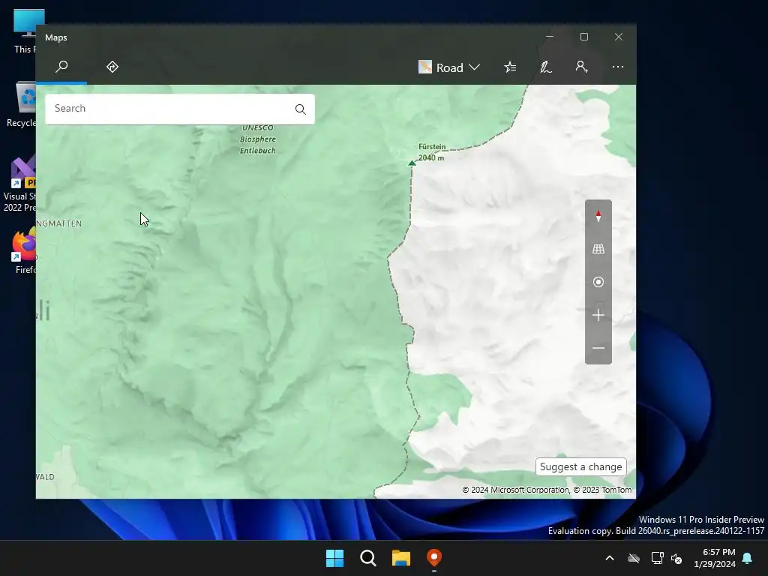Click the Maps window title text
This screenshot has height=576, width=768.
click(55, 37)
